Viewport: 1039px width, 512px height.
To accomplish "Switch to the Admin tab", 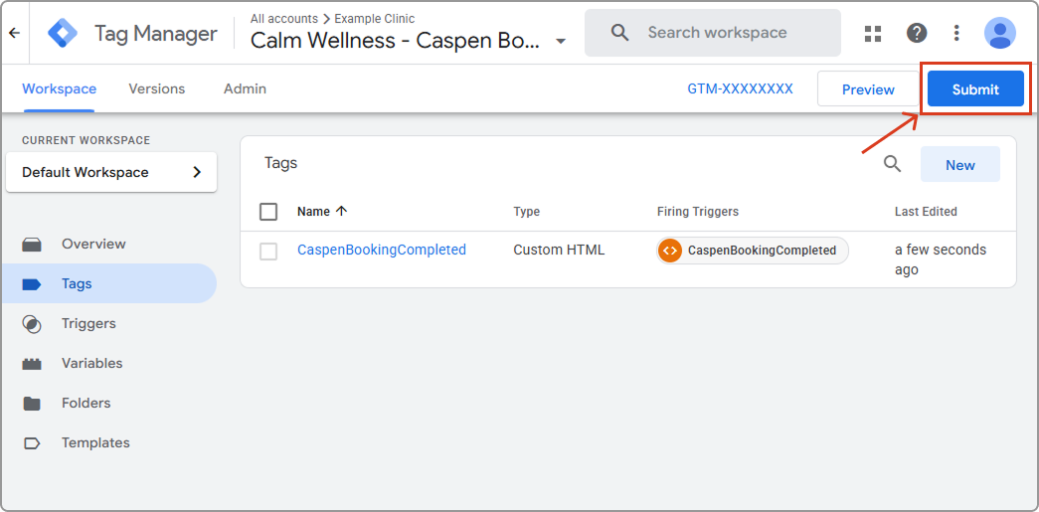I will click(245, 88).
